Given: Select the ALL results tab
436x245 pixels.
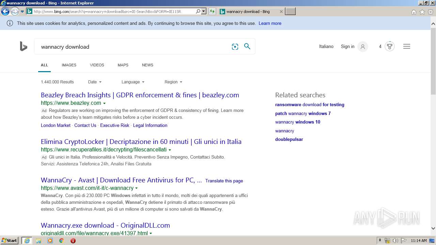Looking at the screenshot, I should tap(44, 65).
